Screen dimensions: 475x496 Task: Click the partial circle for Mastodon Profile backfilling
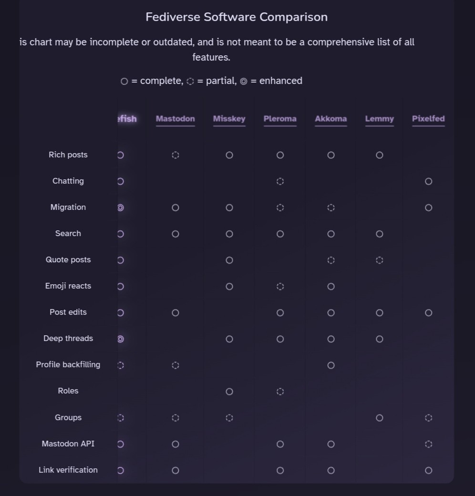click(176, 365)
